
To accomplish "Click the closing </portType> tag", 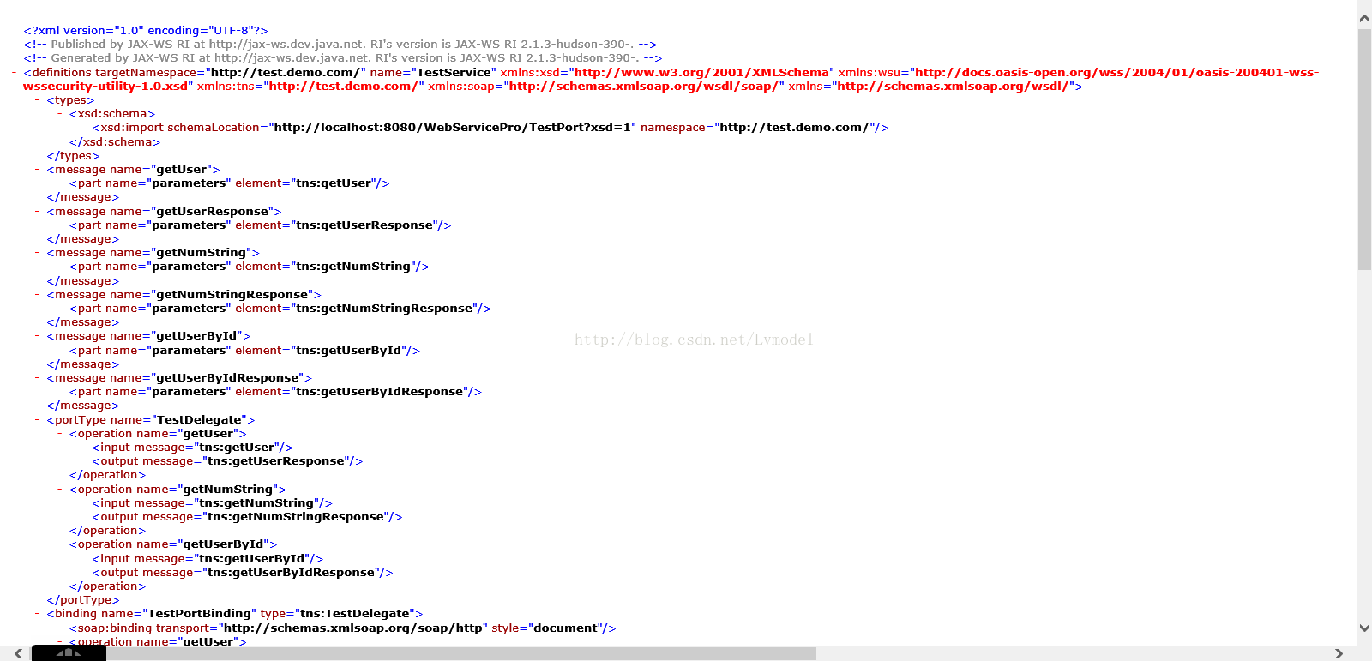I will point(83,600).
